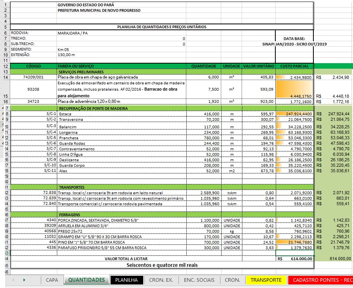Click the Balancim service cell
Image resolution: width=353 pixels, height=288 pixels.
(x=121, y=126)
